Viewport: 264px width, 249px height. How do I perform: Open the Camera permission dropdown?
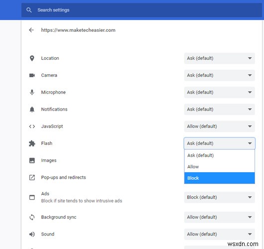click(x=219, y=75)
